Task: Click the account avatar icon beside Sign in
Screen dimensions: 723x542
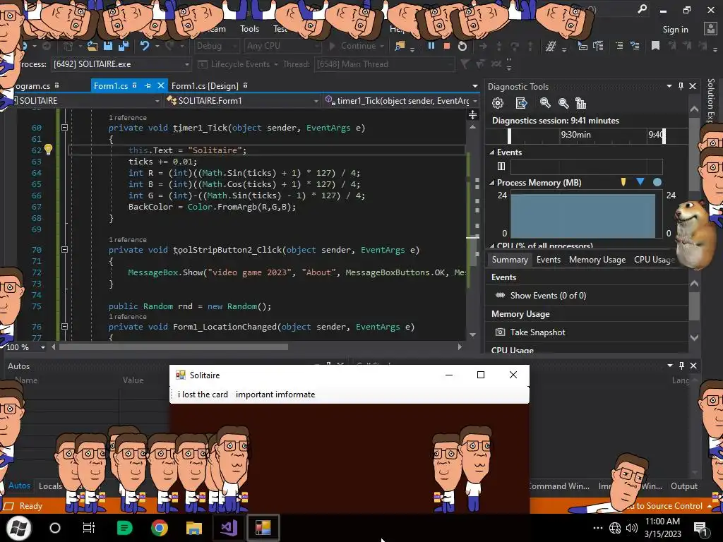Action: pos(710,28)
